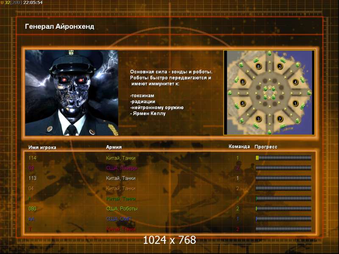Click the central supply area on minimap

(270, 93)
